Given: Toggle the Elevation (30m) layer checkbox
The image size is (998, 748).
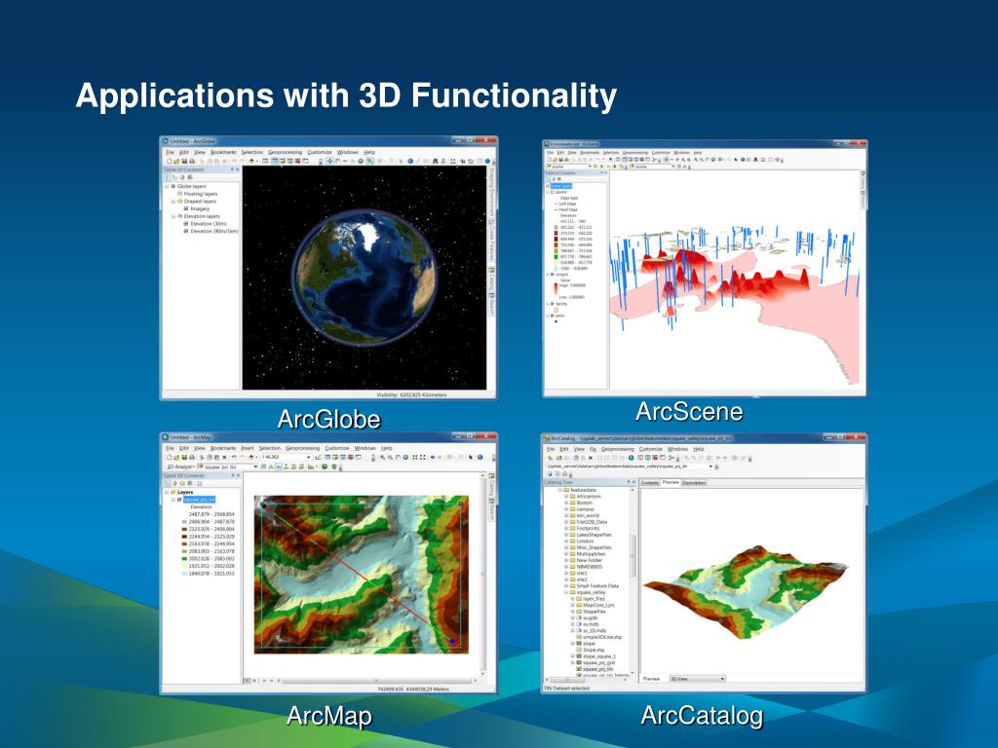Looking at the screenshot, I should tap(185, 223).
